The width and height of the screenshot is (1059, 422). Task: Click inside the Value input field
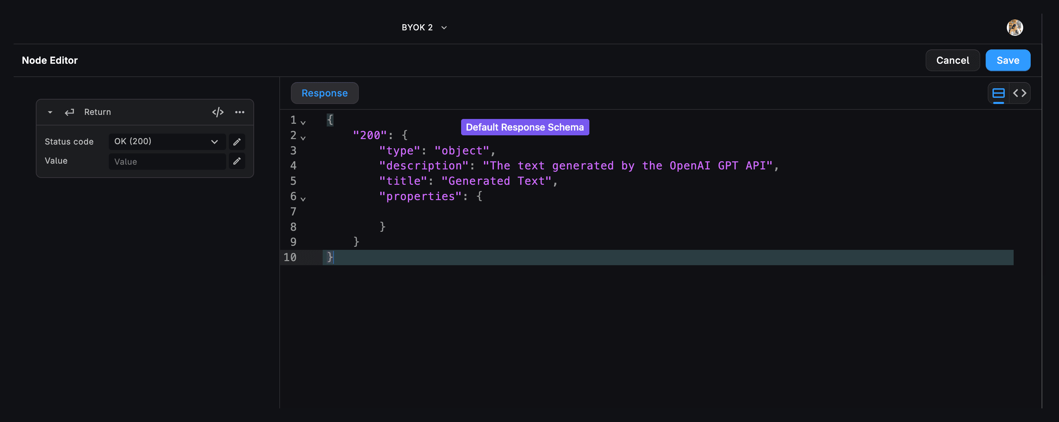tap(167, 161)
